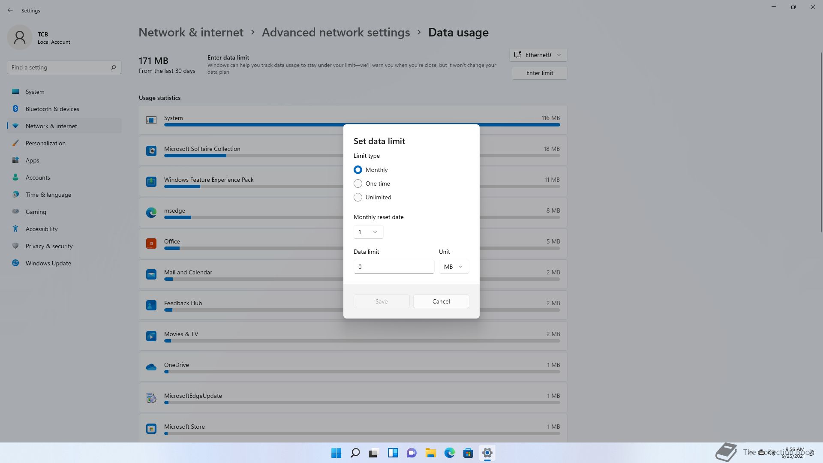Viewport: 823px width, 463px height.
Task: Click the 171 MB total usage text
Action: pyautogui.click(x=153, y=60)
